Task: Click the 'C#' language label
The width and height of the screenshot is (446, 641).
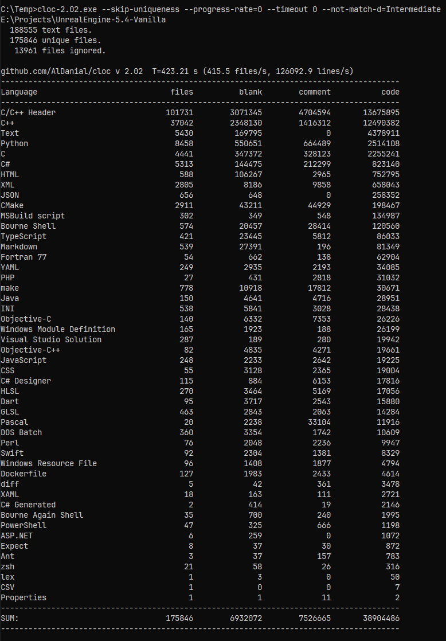Action: pos(5,164)
